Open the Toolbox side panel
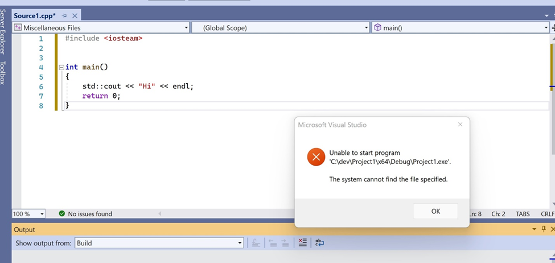 pos(3,73)
